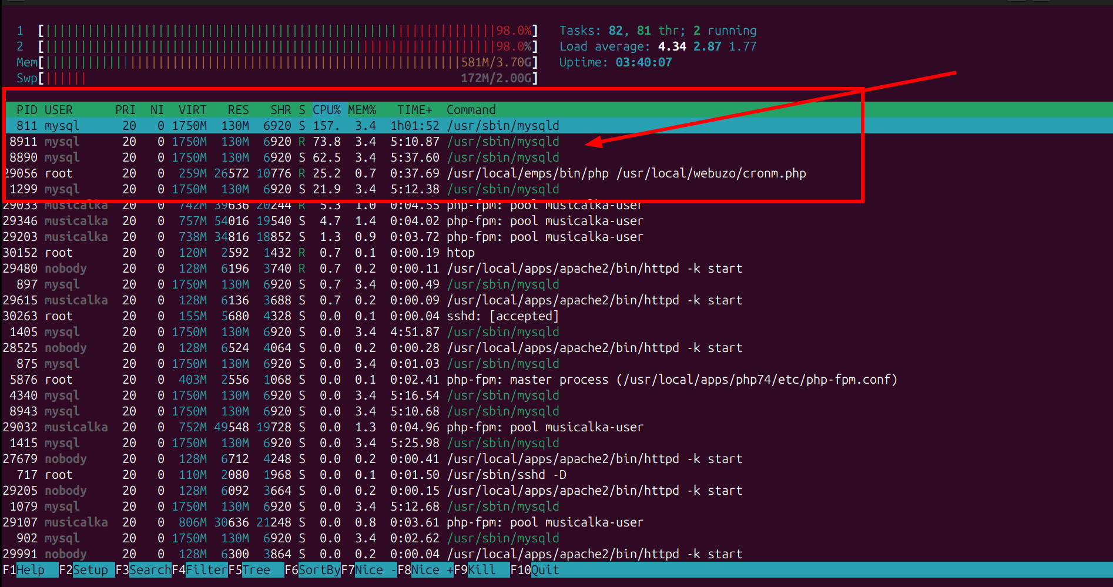Toggle F5 Tree view mode
This screenshot has height=587, width=1113.
(x=256, y=570)
